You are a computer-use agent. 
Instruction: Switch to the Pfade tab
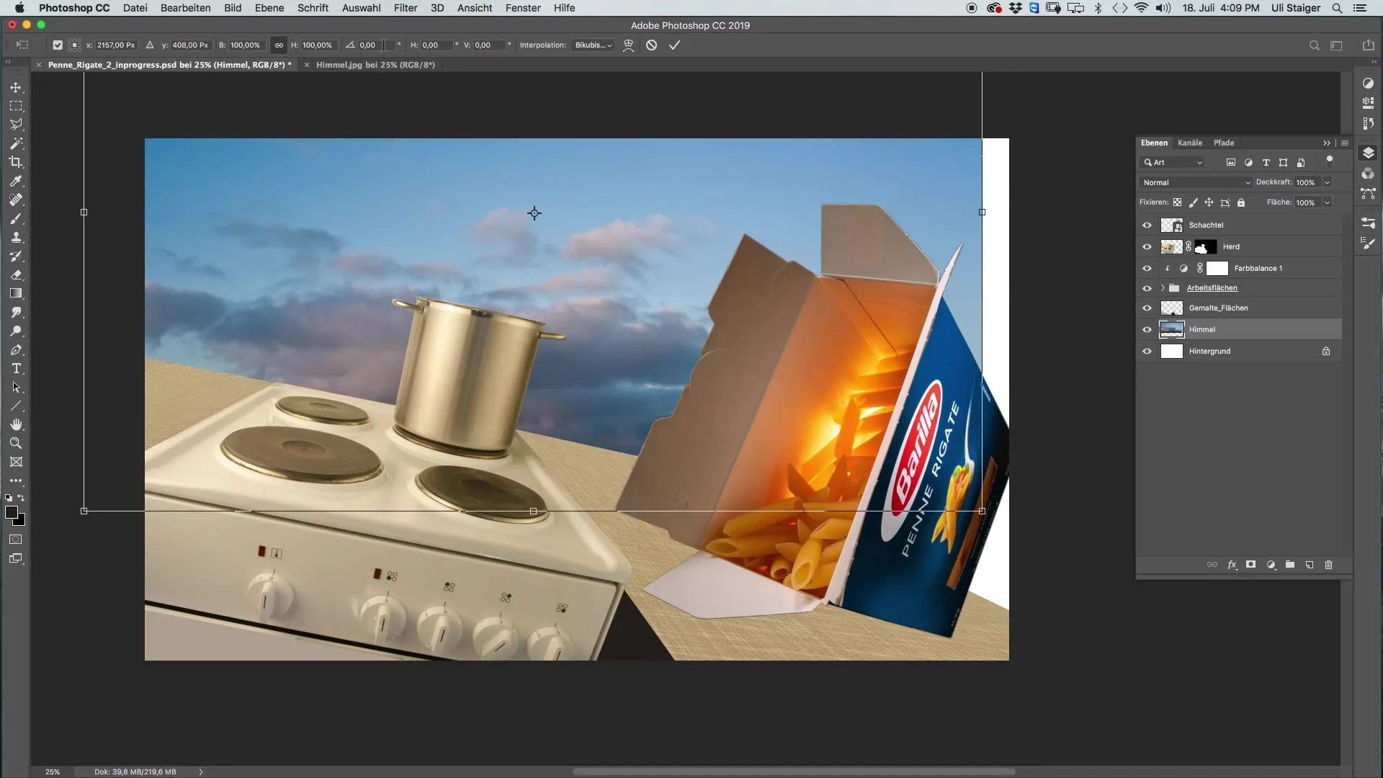tap(1224, 143)
